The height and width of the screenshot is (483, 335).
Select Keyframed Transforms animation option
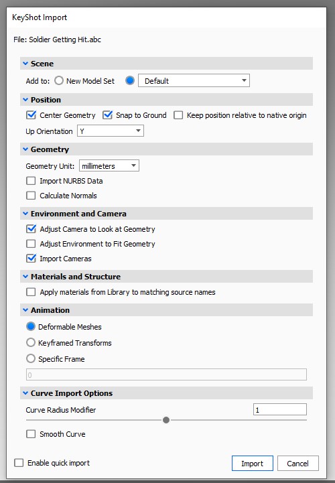[x=31, y=342]
